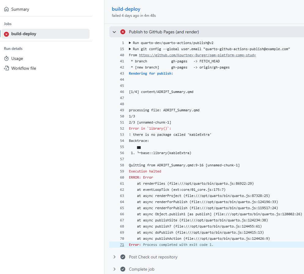This screenshot has height=274, width=304.
Task: Expand the Run git config log group
Action: pyautogui.click(x=130, y=49)
